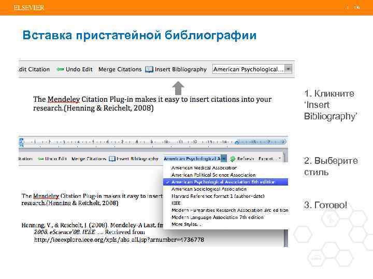Click Insert Bibliography in the lower toolbar
The height and width of the screenshot is (279, 373).
137,159
